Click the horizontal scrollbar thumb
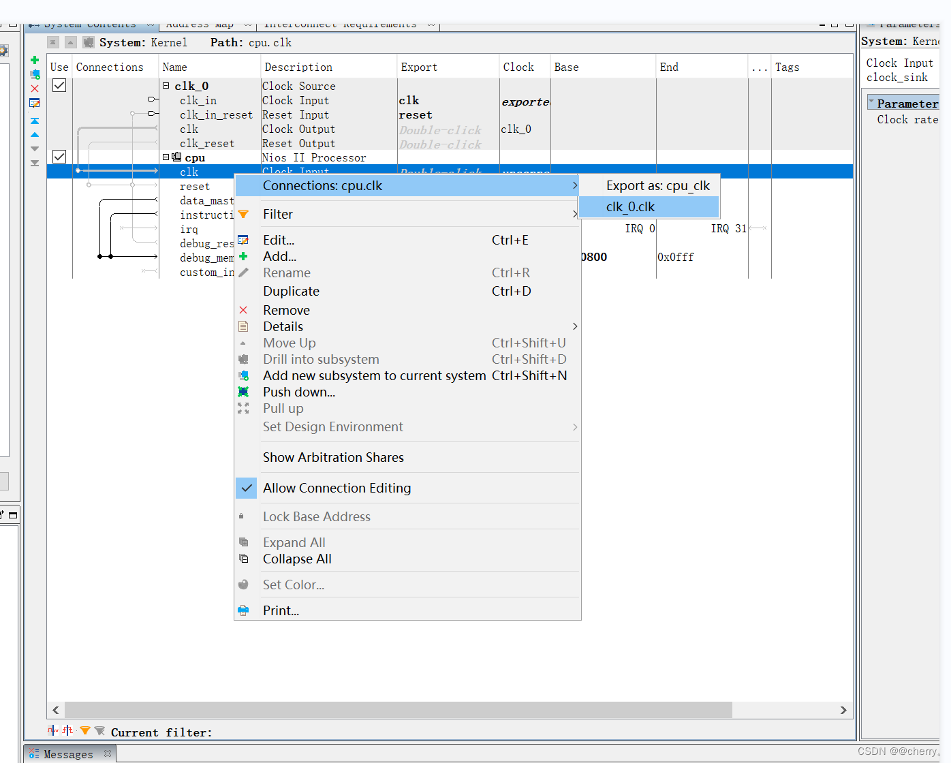This screenshot has height=763, width=951. coord(399,710)
